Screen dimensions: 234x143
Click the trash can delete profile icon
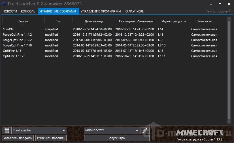click(7, 131)
